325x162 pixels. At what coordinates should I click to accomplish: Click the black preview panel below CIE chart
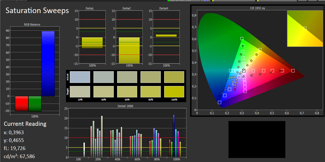(257, 140)
